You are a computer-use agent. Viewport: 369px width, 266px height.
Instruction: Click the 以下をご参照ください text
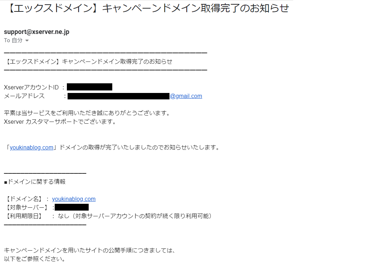(x=35, y=259)
